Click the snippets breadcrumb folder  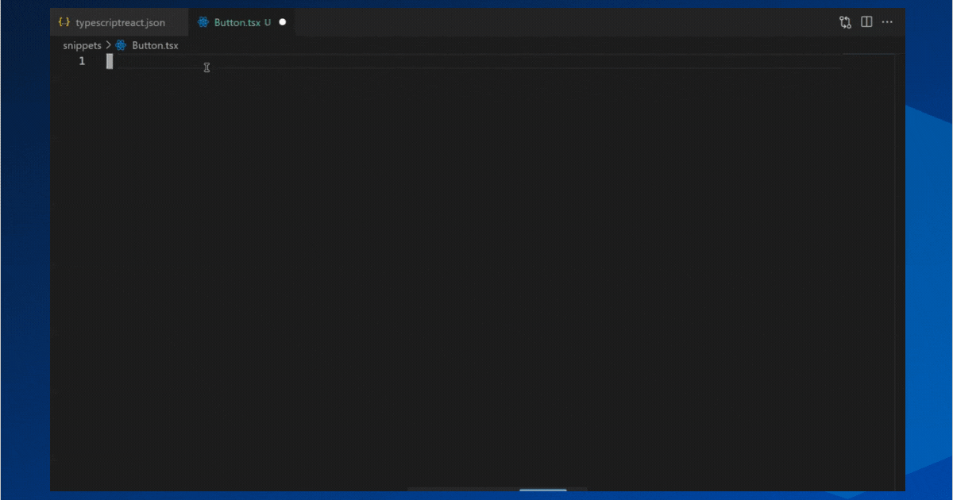83,45
